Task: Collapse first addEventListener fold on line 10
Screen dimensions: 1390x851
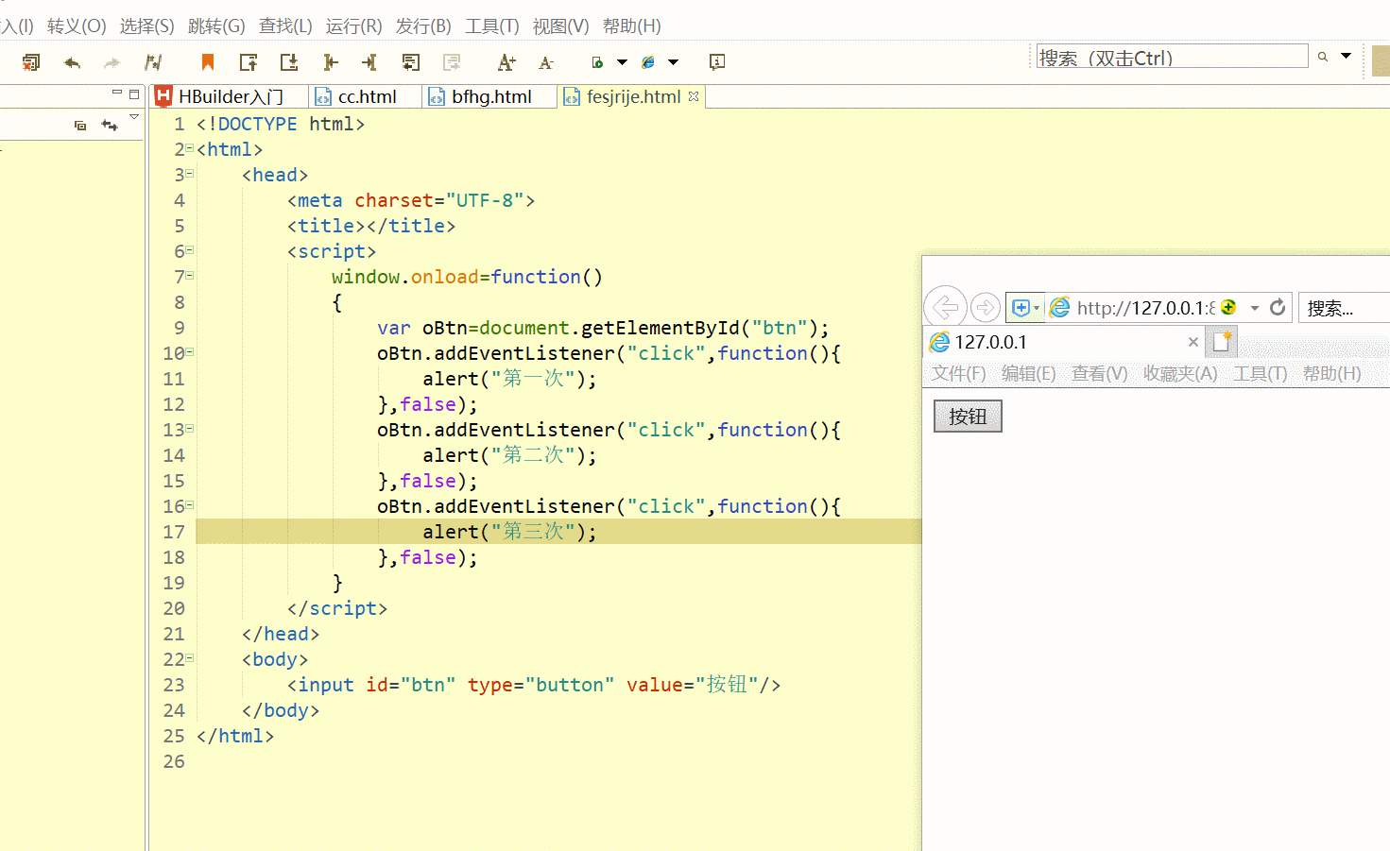Action: pyautogui.click(x=189, y=352)
